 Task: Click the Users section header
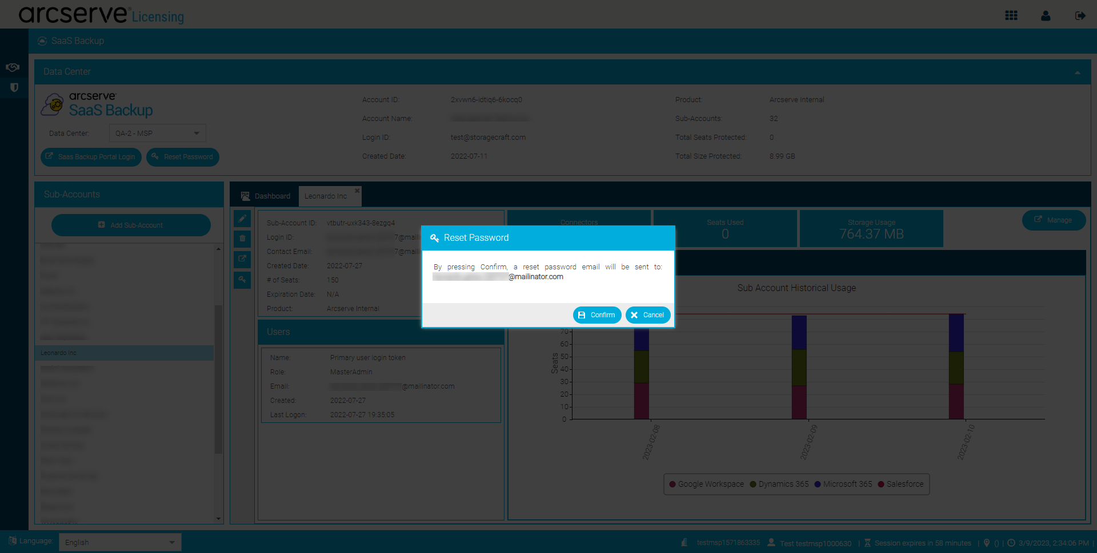(x=381, y=332)
